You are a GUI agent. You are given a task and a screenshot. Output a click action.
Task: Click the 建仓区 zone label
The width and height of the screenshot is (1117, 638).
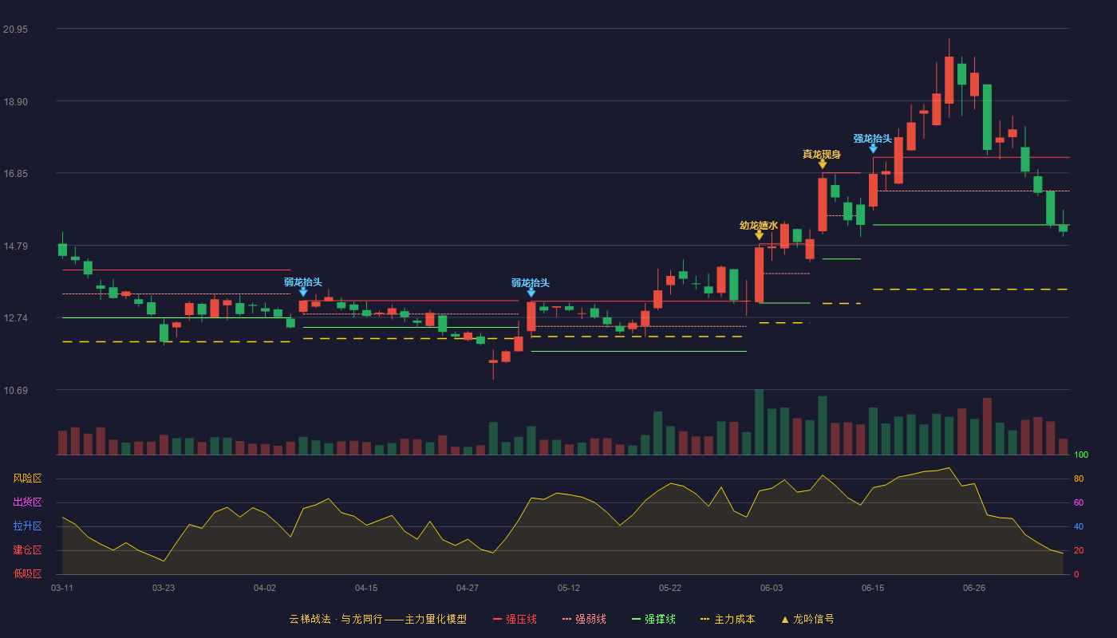pyautogui.click(x=27, y=550)
